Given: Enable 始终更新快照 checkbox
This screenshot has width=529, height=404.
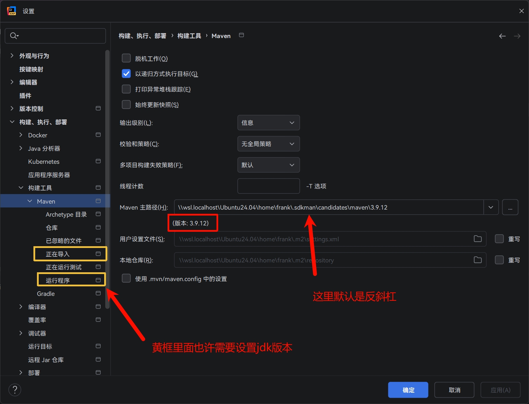Looking at the screenshot, I should [x=126, y=105].
